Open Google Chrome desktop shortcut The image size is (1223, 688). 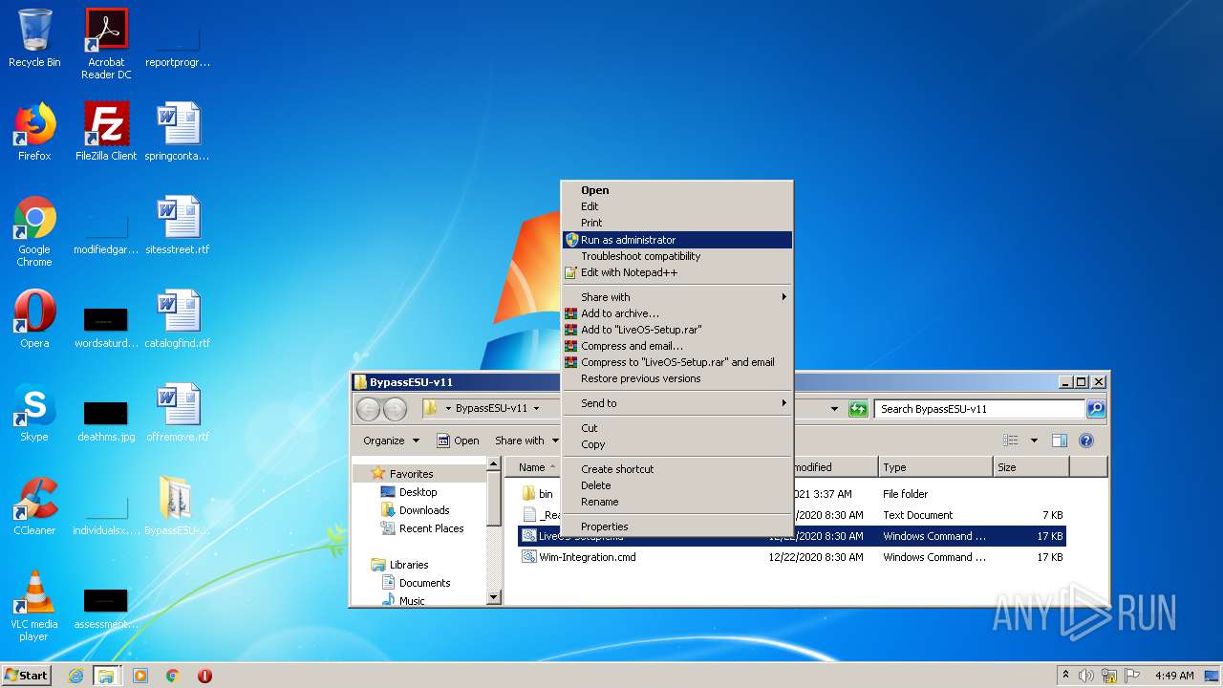pos(34,231)
